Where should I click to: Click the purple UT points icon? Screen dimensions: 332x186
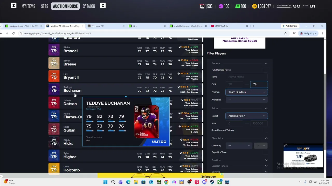[221, 6]
